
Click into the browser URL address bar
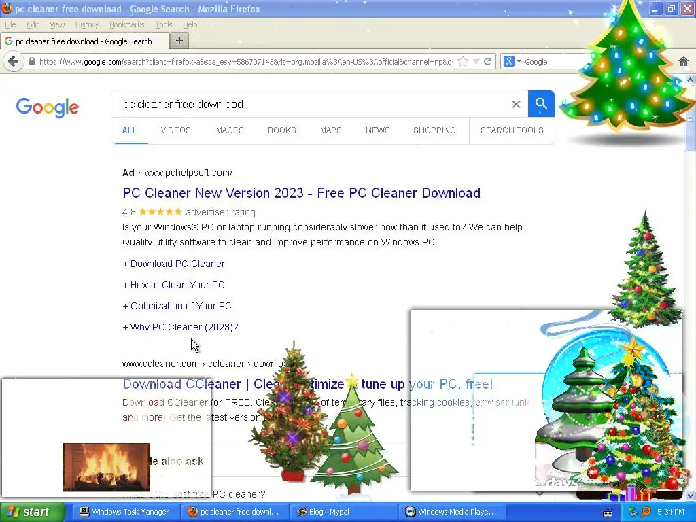pos(246,62)
